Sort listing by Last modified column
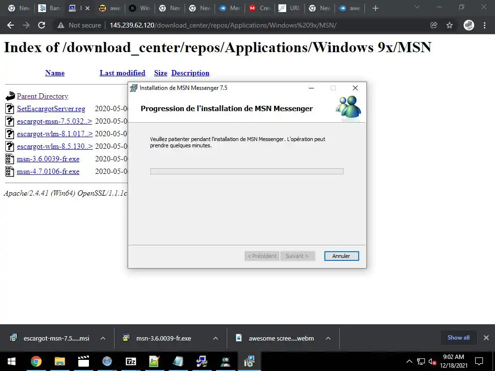Image resolution: width=495 pixels, height=371 pixels. pos(122,73)
